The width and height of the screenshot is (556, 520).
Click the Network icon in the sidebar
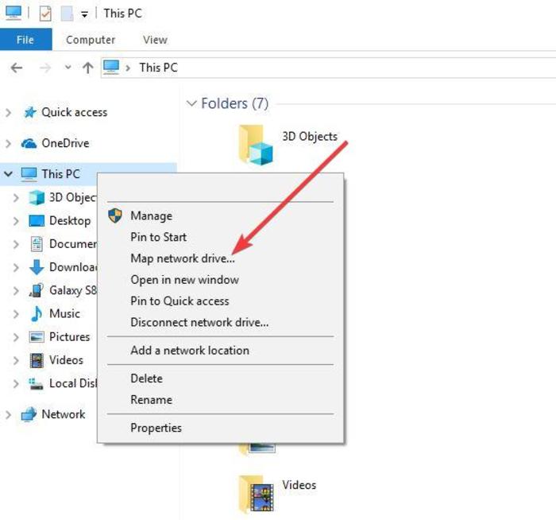29,414
